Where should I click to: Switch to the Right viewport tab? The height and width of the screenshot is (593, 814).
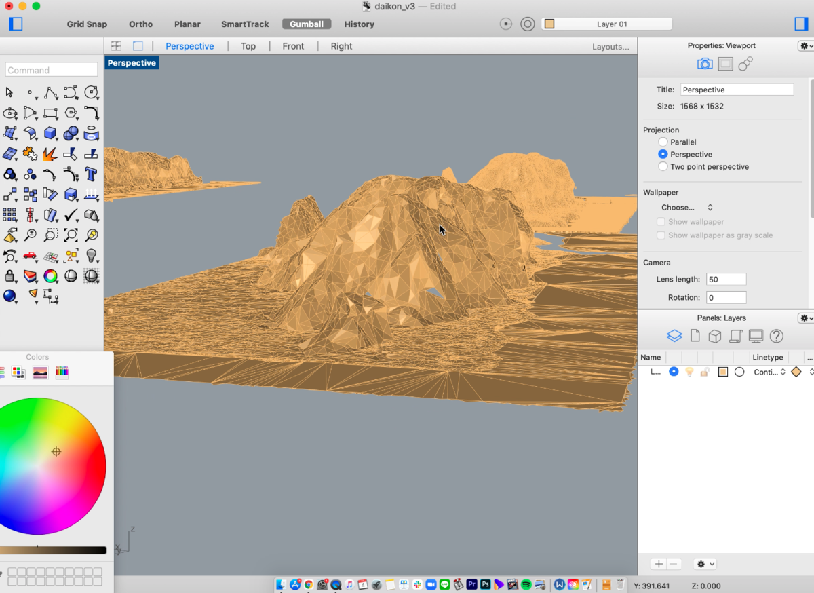(x=341, y=46)
